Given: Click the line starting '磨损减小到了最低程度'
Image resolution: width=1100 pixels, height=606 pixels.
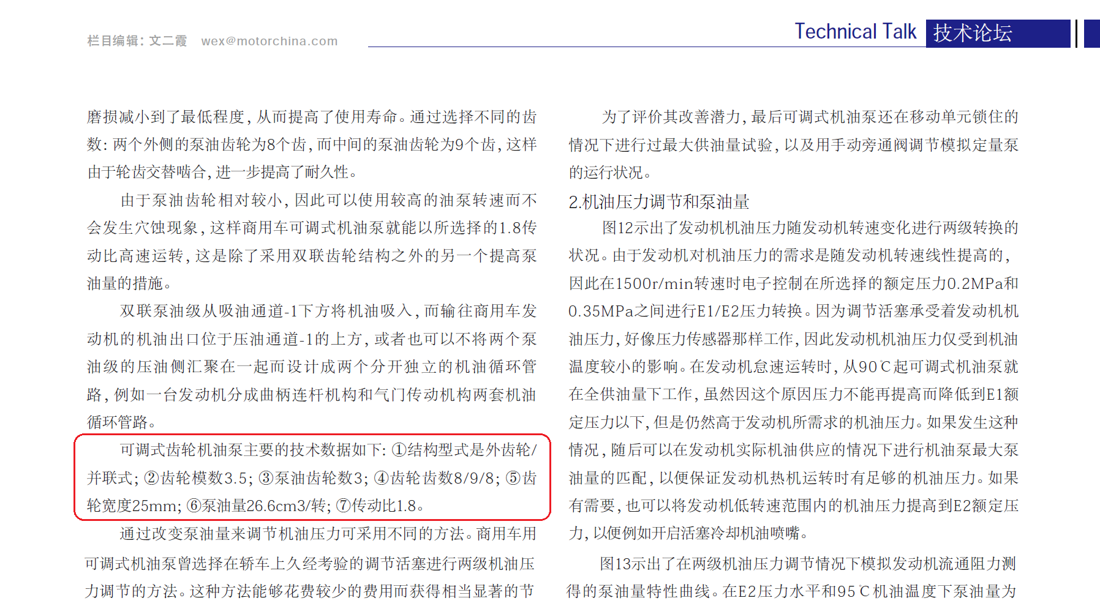Looking at the screenshot, I should 312,117.
